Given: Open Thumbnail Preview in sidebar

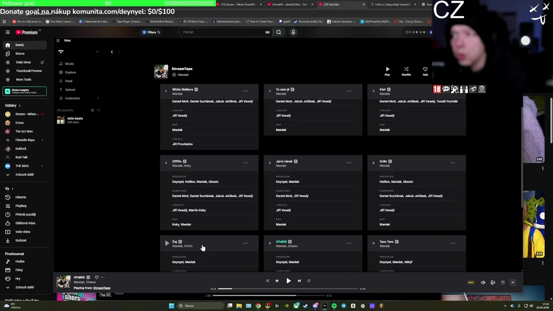Looking at the screenshot, I should [25, 71].
